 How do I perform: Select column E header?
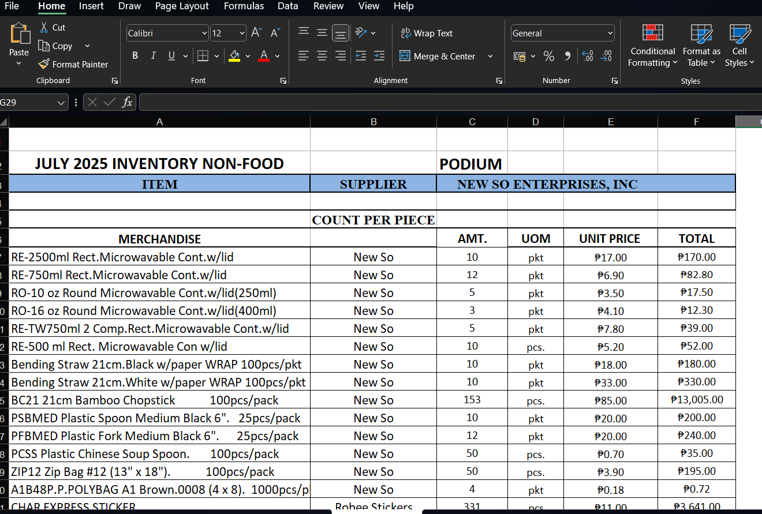pyautogui.click(x=611, y=122)
